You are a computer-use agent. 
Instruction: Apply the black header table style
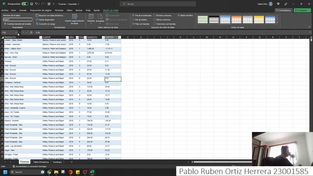[x=214, y=20]
